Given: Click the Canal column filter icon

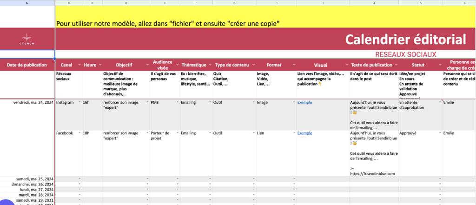Looking at the screenshot, I should pos(79,65).
